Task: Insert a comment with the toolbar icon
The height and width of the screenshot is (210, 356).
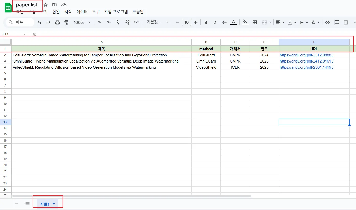Action: pyautogui.click(x=337, y=22)
